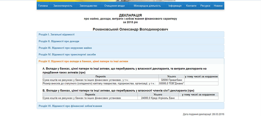Click the 50000,0 ТОВ"Динамо" cell
261x116 pixels.
click(171, 84)
